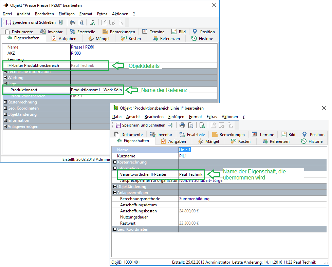Open Referenzen tab in Presse window
The height and width of the screenshot is (267, 332).
[x=166, y=38]
